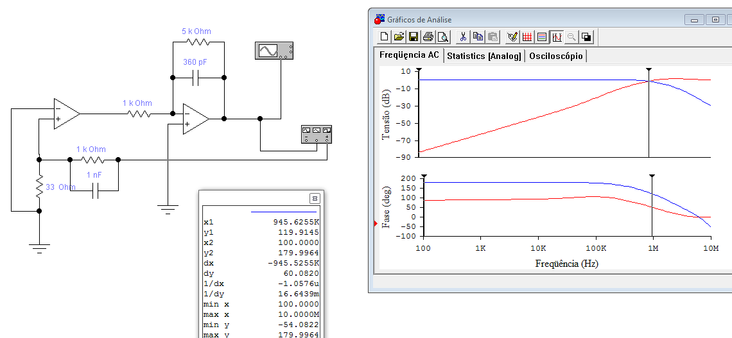Click the Freqüência (Hz) axis title
Image resolution: width=732 pixels, height=338 pixels.
point(567,264)
